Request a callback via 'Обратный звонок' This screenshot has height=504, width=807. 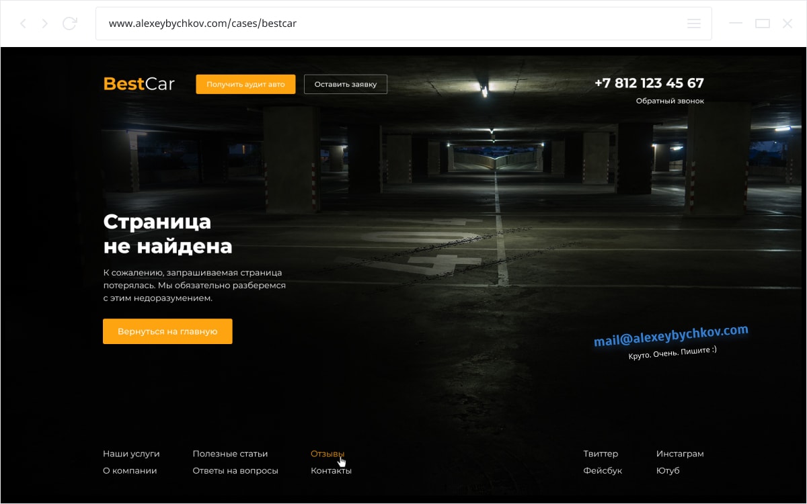[x=669, y=101]
